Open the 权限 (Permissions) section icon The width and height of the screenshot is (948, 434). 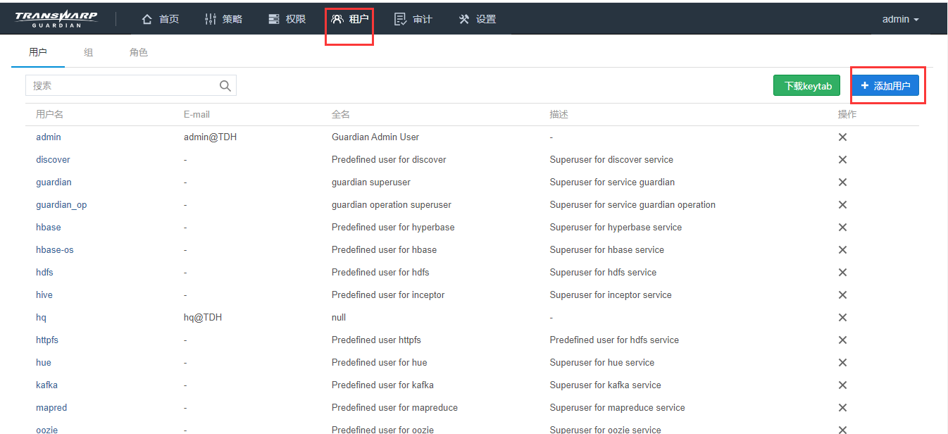274,19
